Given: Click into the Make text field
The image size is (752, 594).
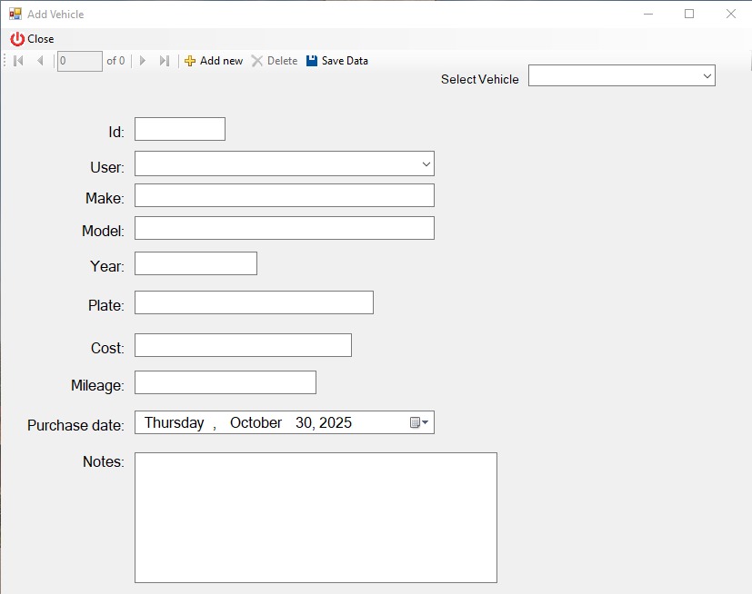Looking at the screenshot, I should [284, 196].
